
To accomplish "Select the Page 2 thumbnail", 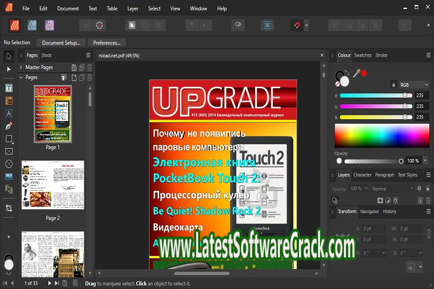I will pyautogui.click(x=52, y=185).
